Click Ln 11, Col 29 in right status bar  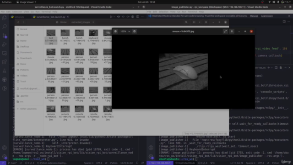236,163
